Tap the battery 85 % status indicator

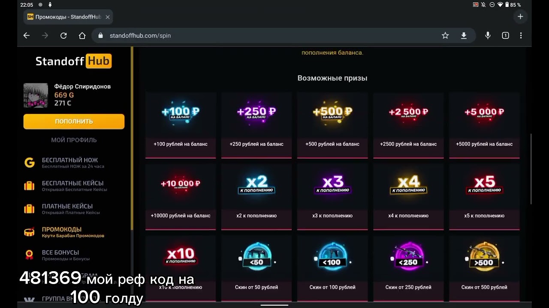[x=513, y=5]
